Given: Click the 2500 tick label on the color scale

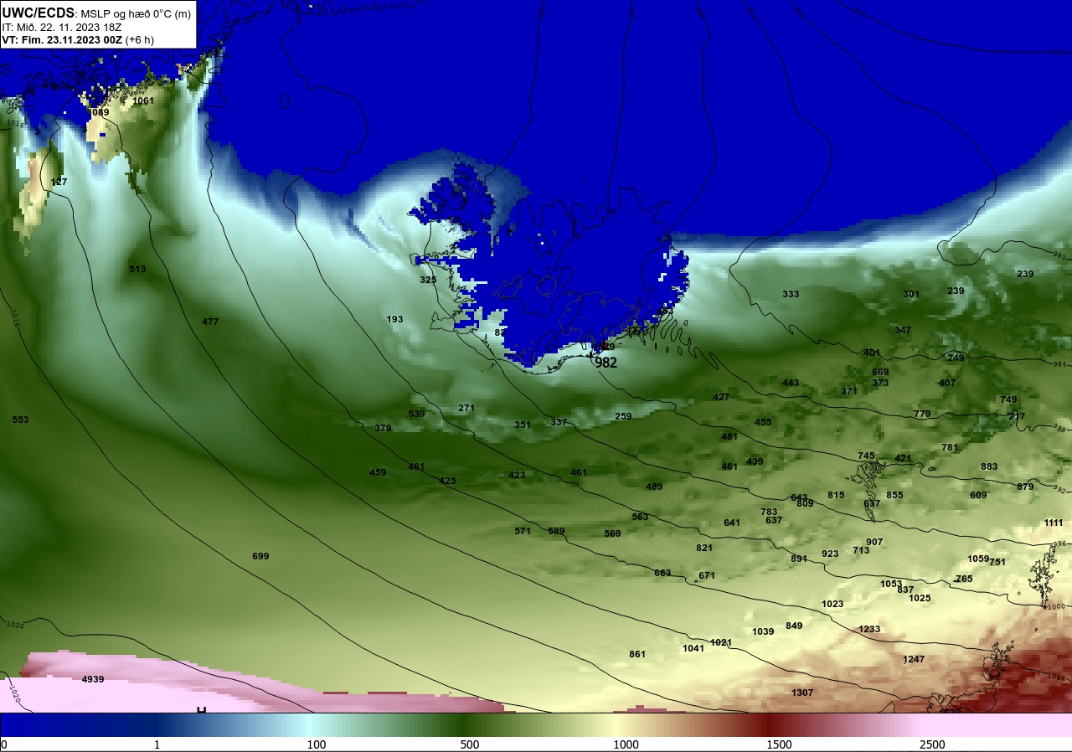Looking at the screenshot, I should coord(932,744).
